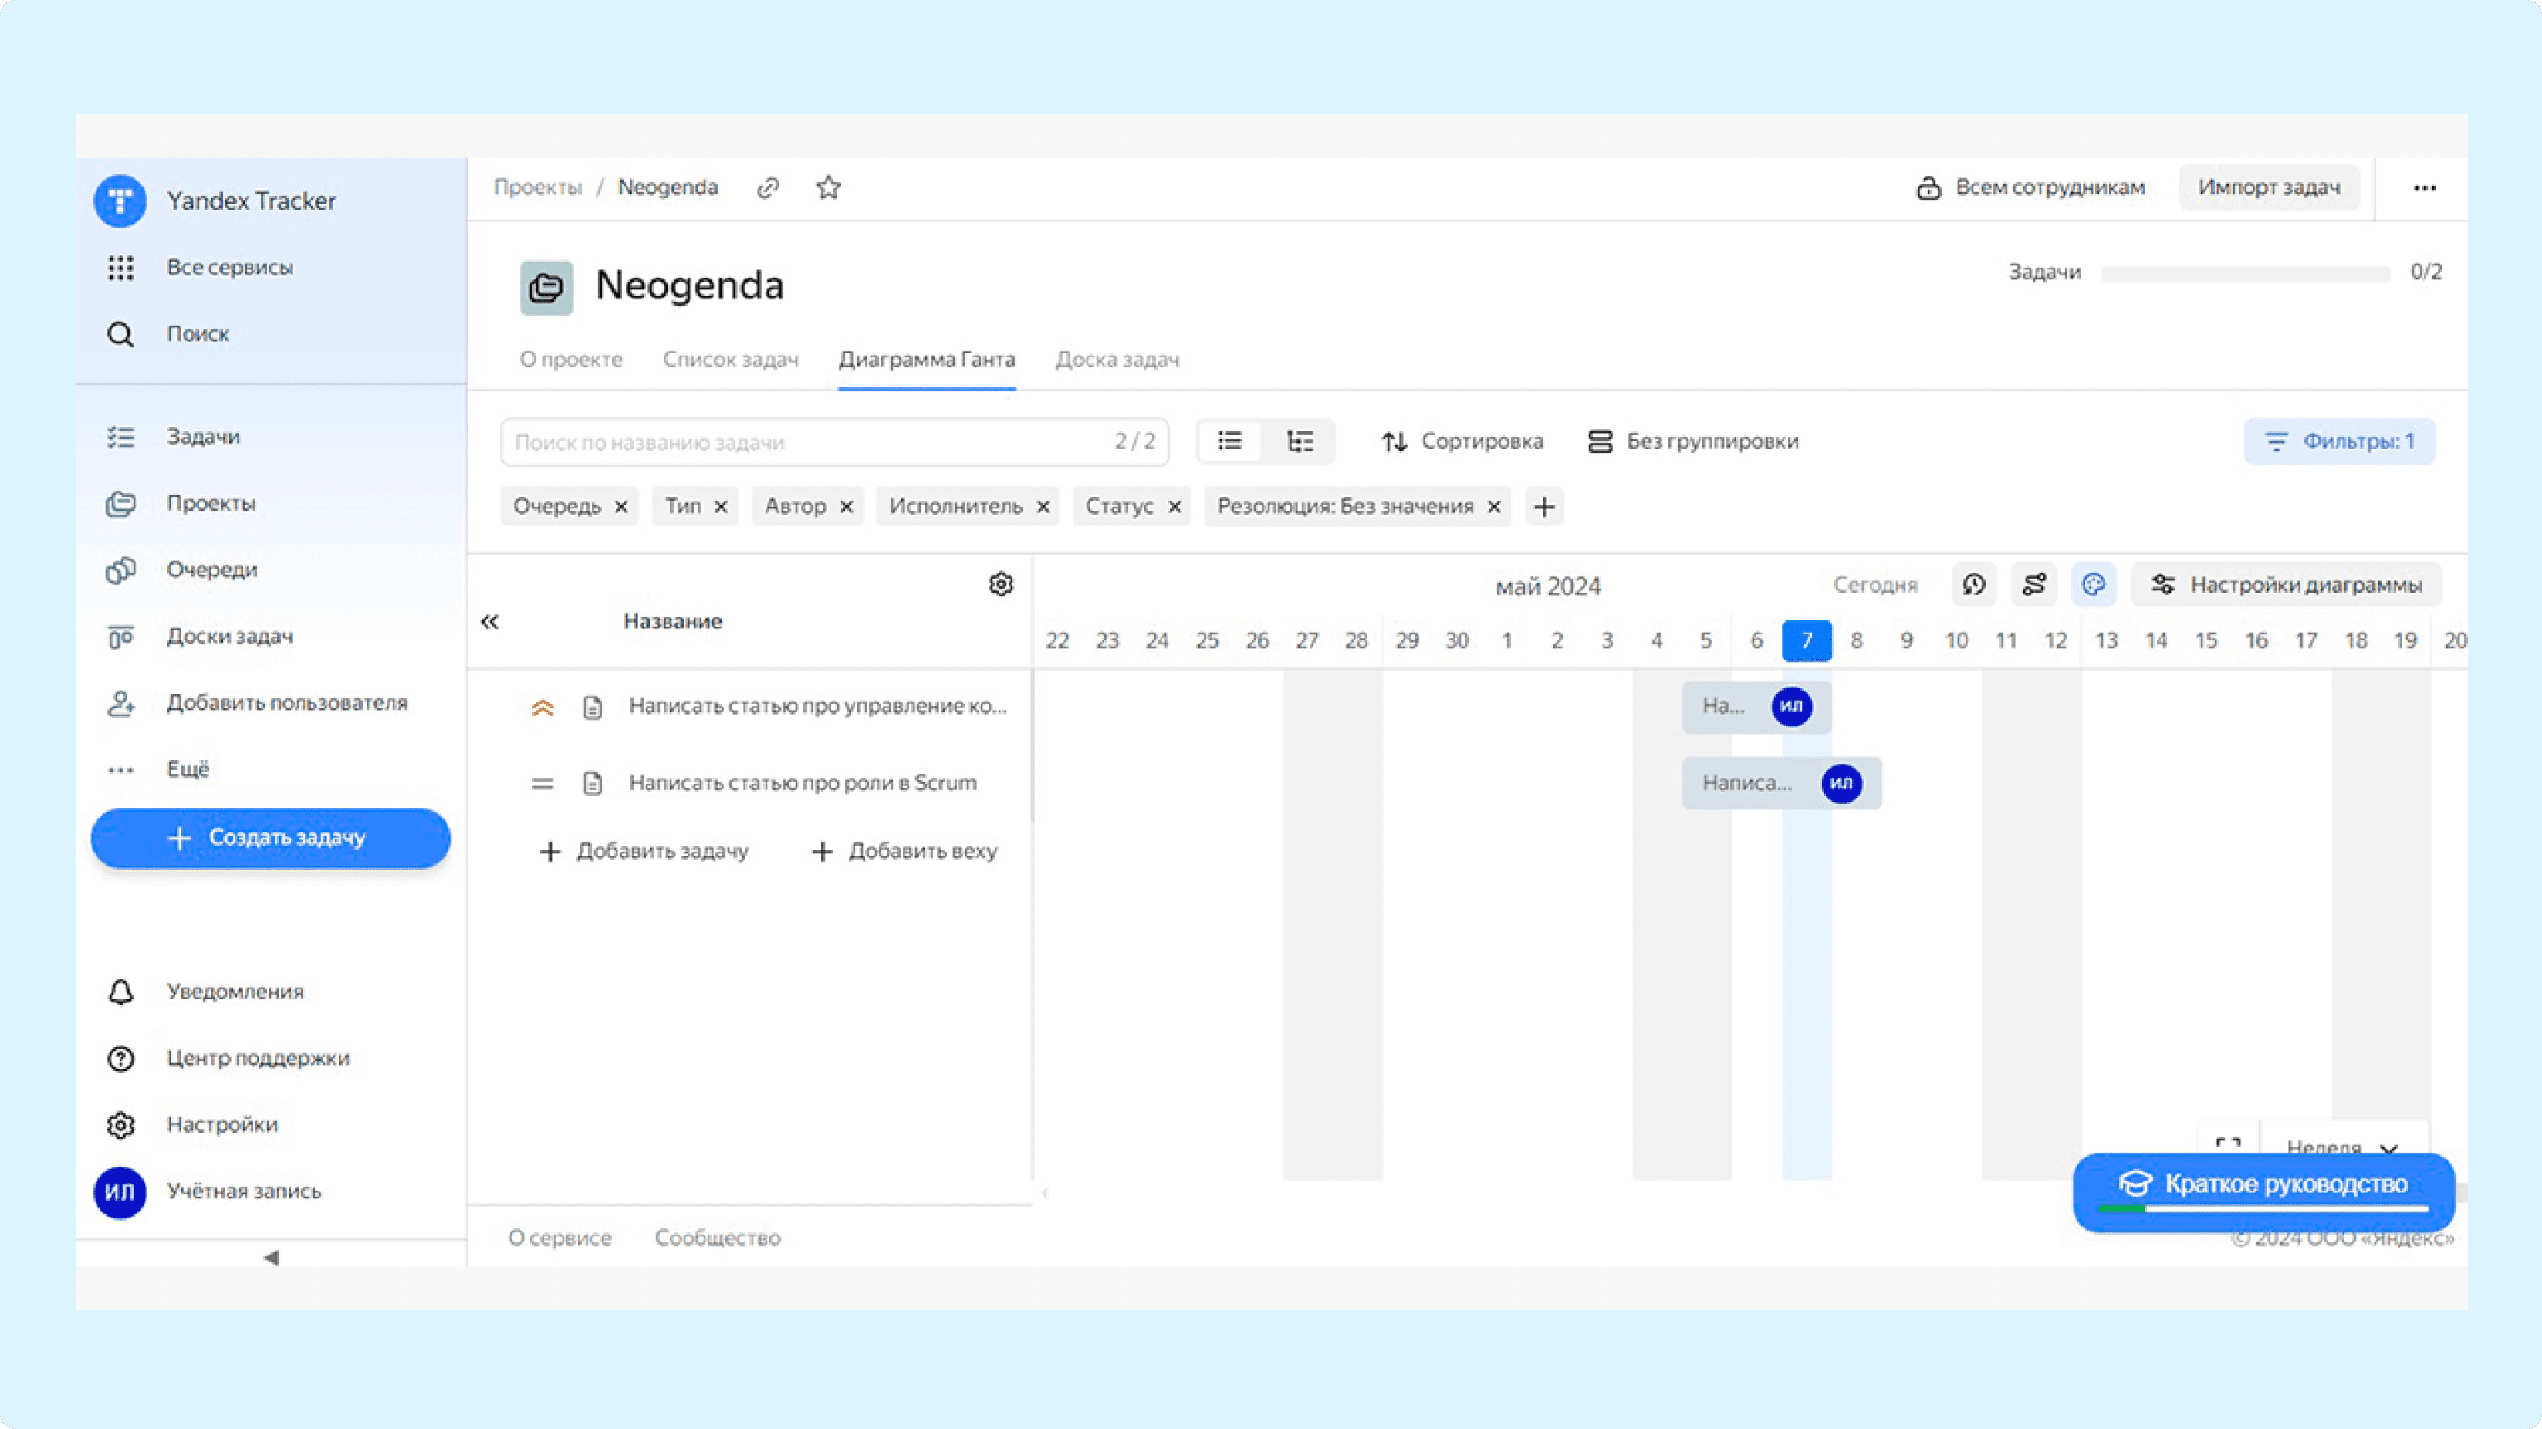The image size is (2542, 1429).
Task: Select the Gantt bar labeled Написа...
Action: pos(1781,784)
